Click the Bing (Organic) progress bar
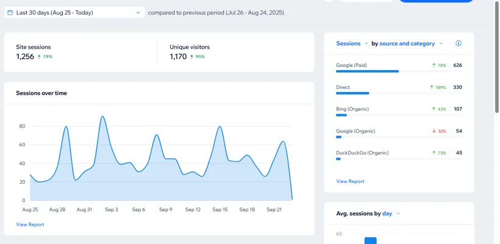Screen dimensions: 500x244 point(341,115)
